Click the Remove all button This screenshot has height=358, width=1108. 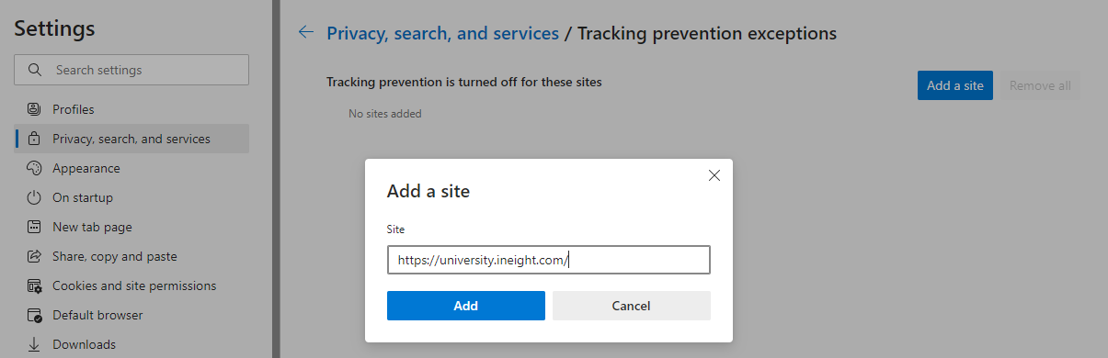[x=1040, y=85]
